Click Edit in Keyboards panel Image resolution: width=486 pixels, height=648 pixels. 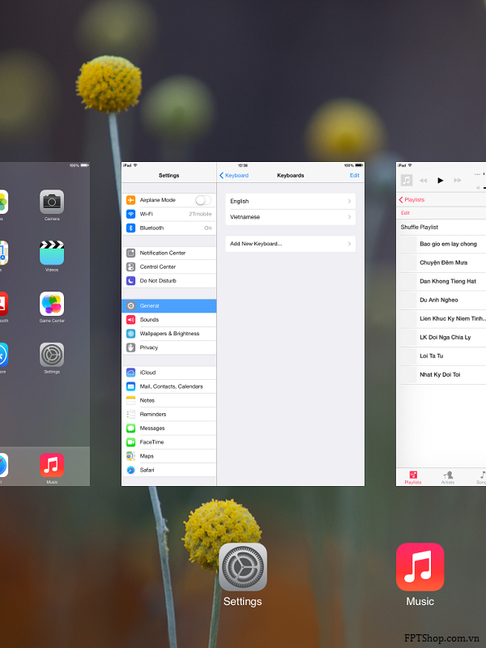[x=355, y=175]
